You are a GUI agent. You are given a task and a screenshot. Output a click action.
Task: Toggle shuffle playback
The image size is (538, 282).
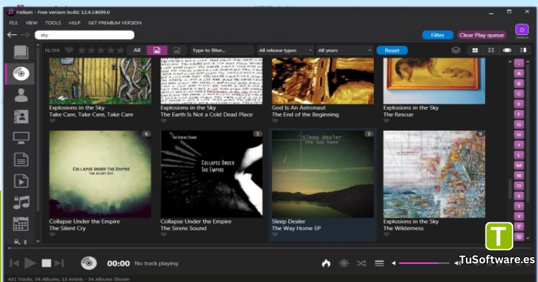click(x=361, y=263)
